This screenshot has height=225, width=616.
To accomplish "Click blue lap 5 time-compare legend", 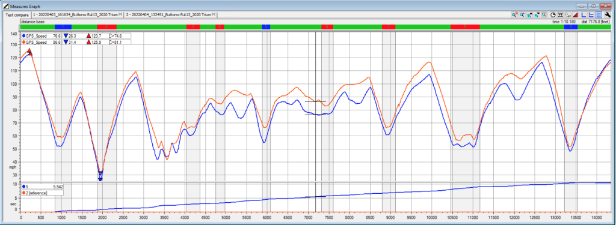I will 43,187.
